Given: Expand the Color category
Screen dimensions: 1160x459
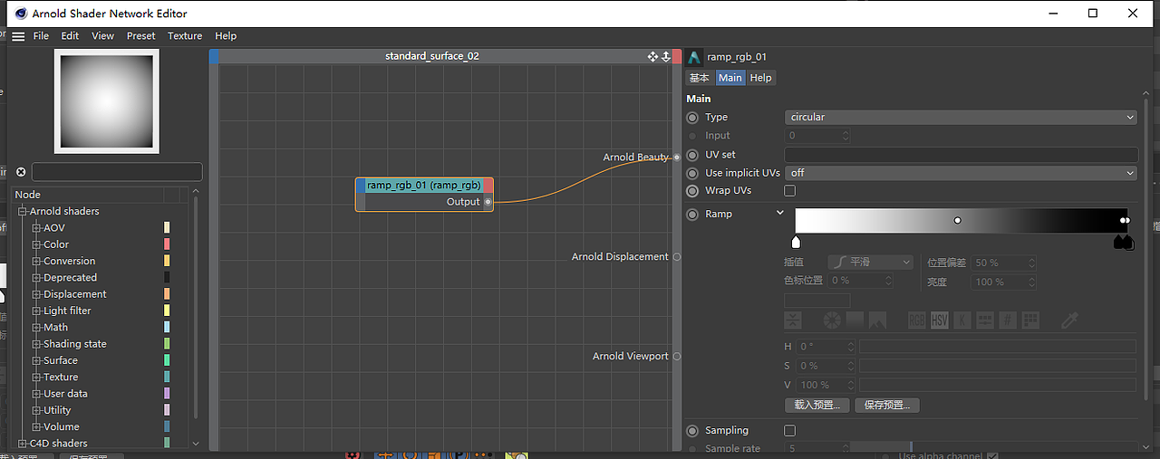Looking at the screenshot, I should [x=37, y=244].
